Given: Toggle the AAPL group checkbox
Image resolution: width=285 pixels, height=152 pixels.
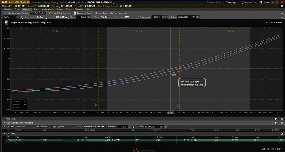Looking at the screenshot, I should pos(8,133).
